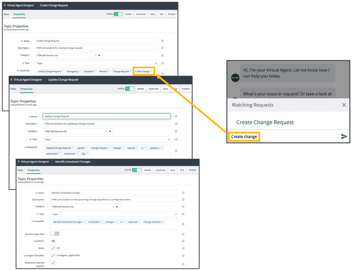Close the Matching Requests panel
Image resolution: width=352 pixels, height=270 pixels.
pos(344,105)
